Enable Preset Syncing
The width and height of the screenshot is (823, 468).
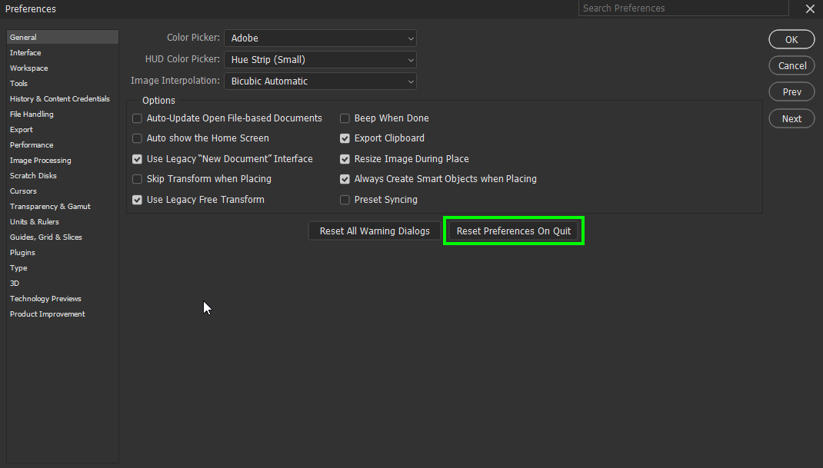tap(345, 199)
